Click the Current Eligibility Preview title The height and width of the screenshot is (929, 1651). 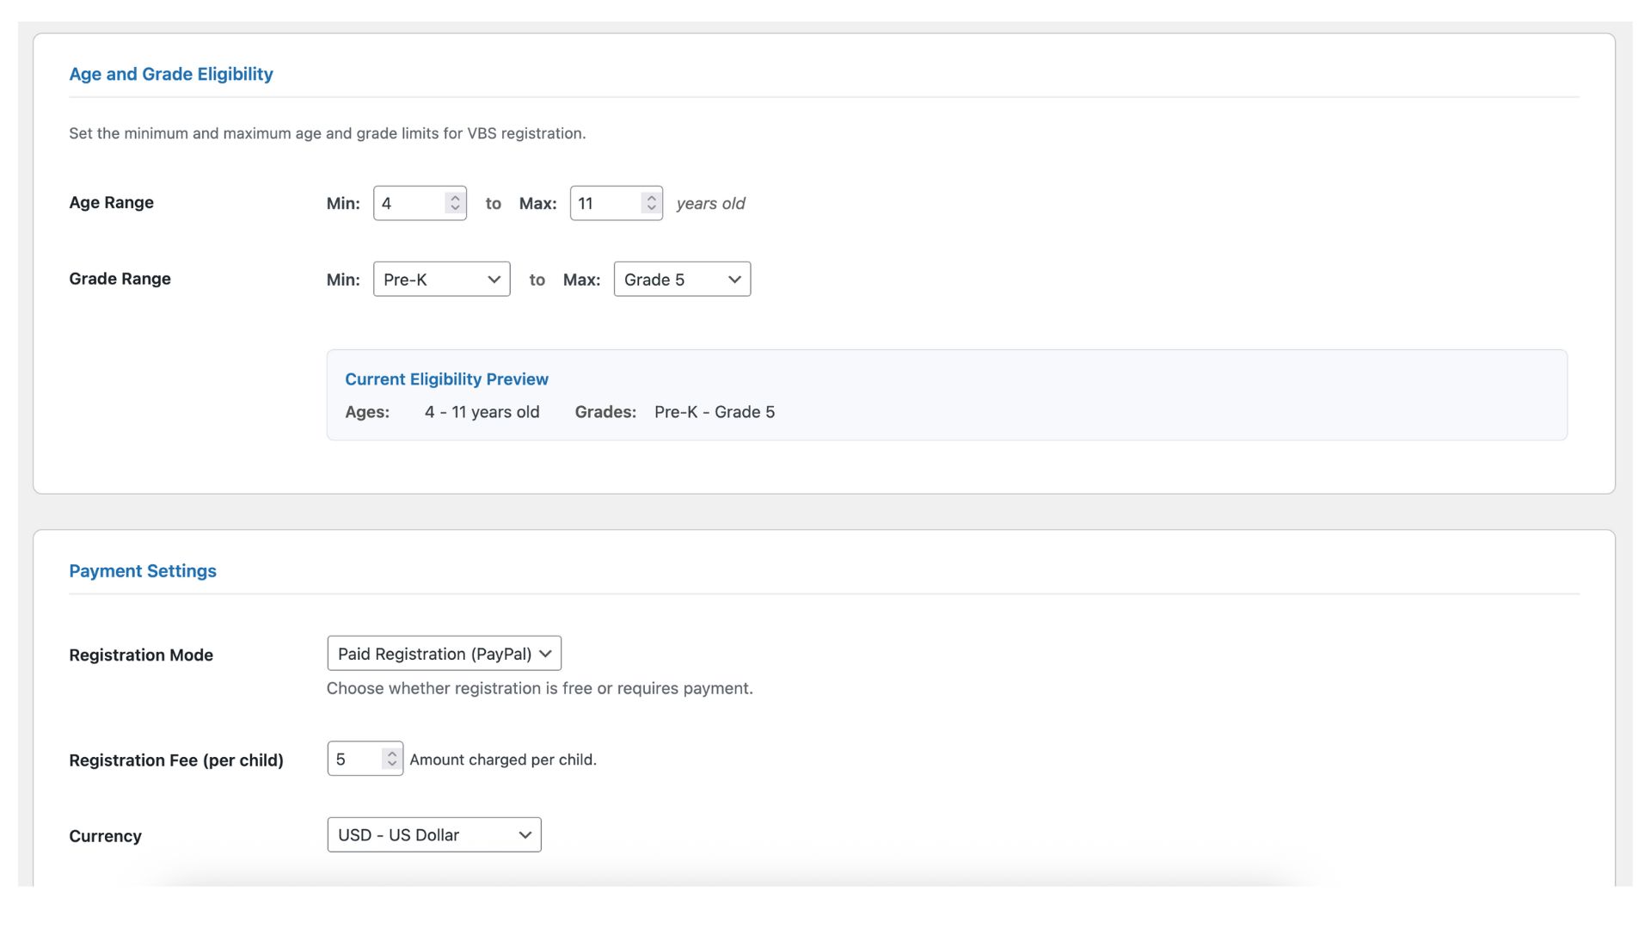(x=446, y=379)
